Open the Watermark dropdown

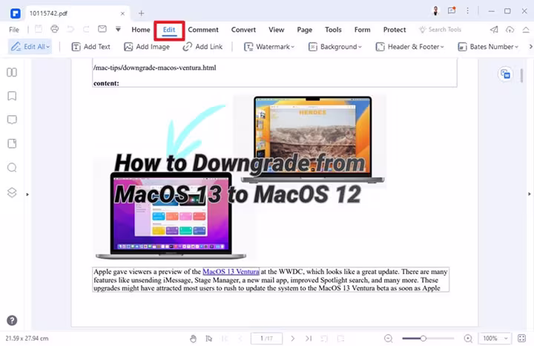point(269,47)
